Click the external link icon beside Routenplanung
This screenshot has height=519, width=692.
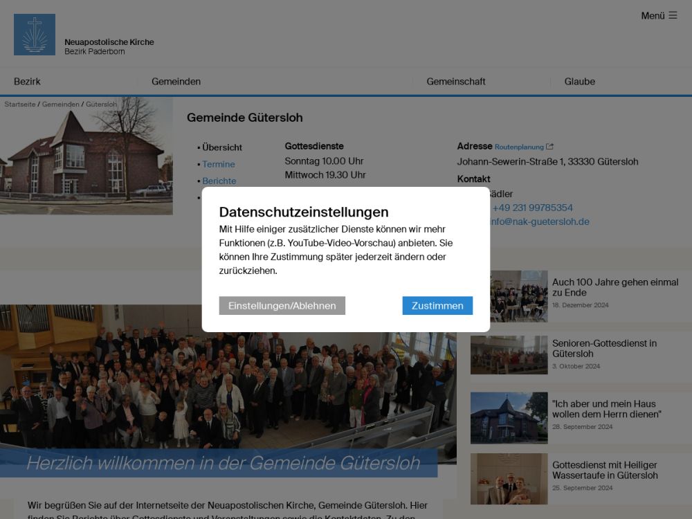pos(549,147)
